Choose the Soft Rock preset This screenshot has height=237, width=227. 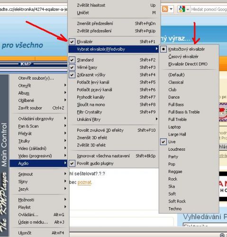(x=189, y=201)
